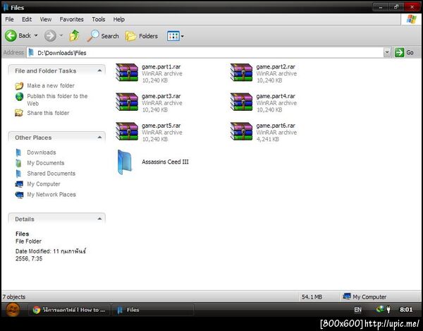Open the Shared Documents link
The image size is (423, 331).
(51, 174)
